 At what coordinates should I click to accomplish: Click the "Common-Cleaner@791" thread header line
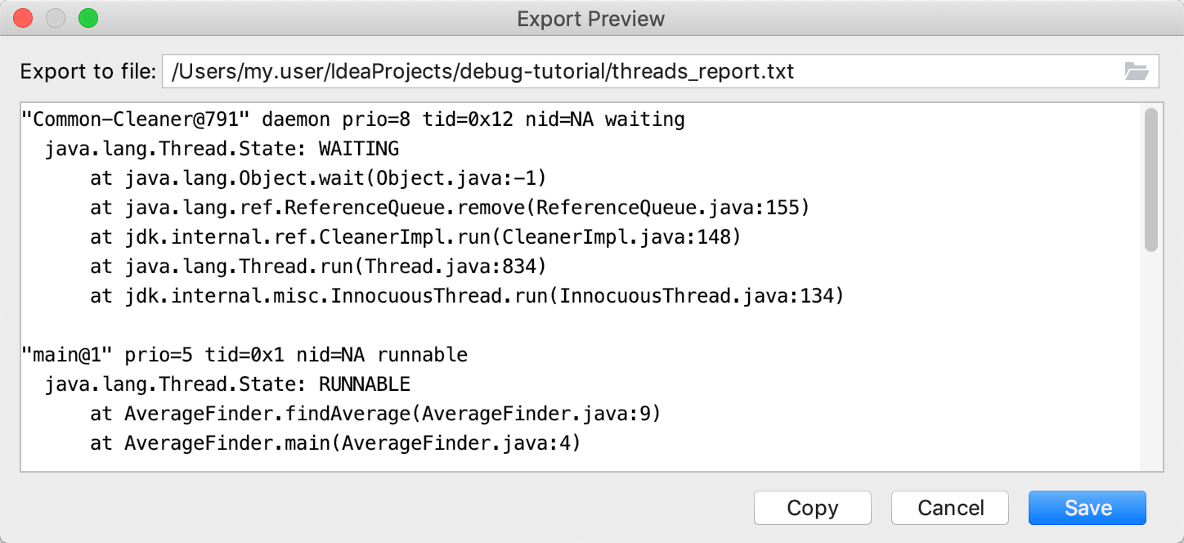(353, 120)
